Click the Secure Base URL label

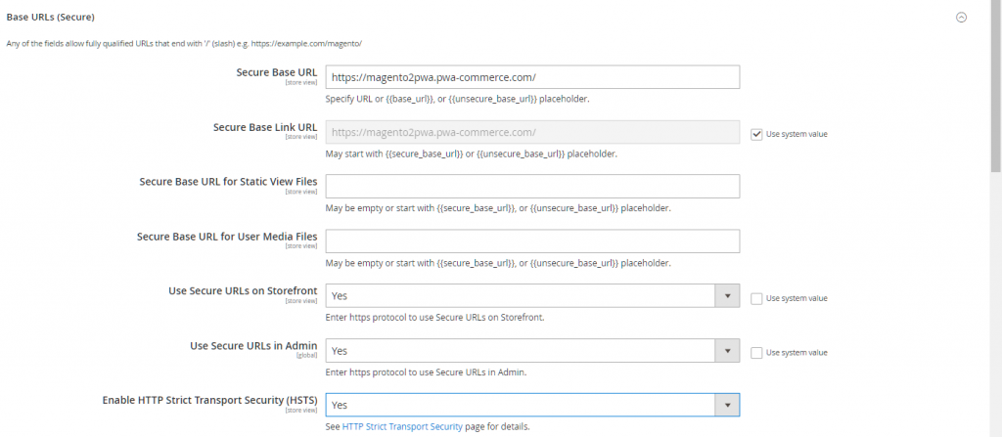(277, 72)
